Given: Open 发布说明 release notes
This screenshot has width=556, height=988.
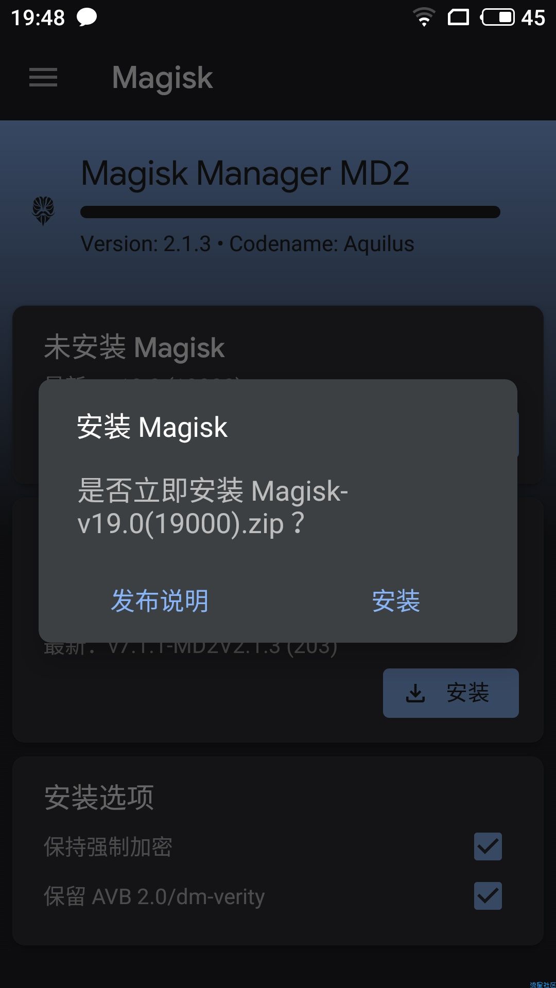Looking at the screenshot, I should (160, 601).
